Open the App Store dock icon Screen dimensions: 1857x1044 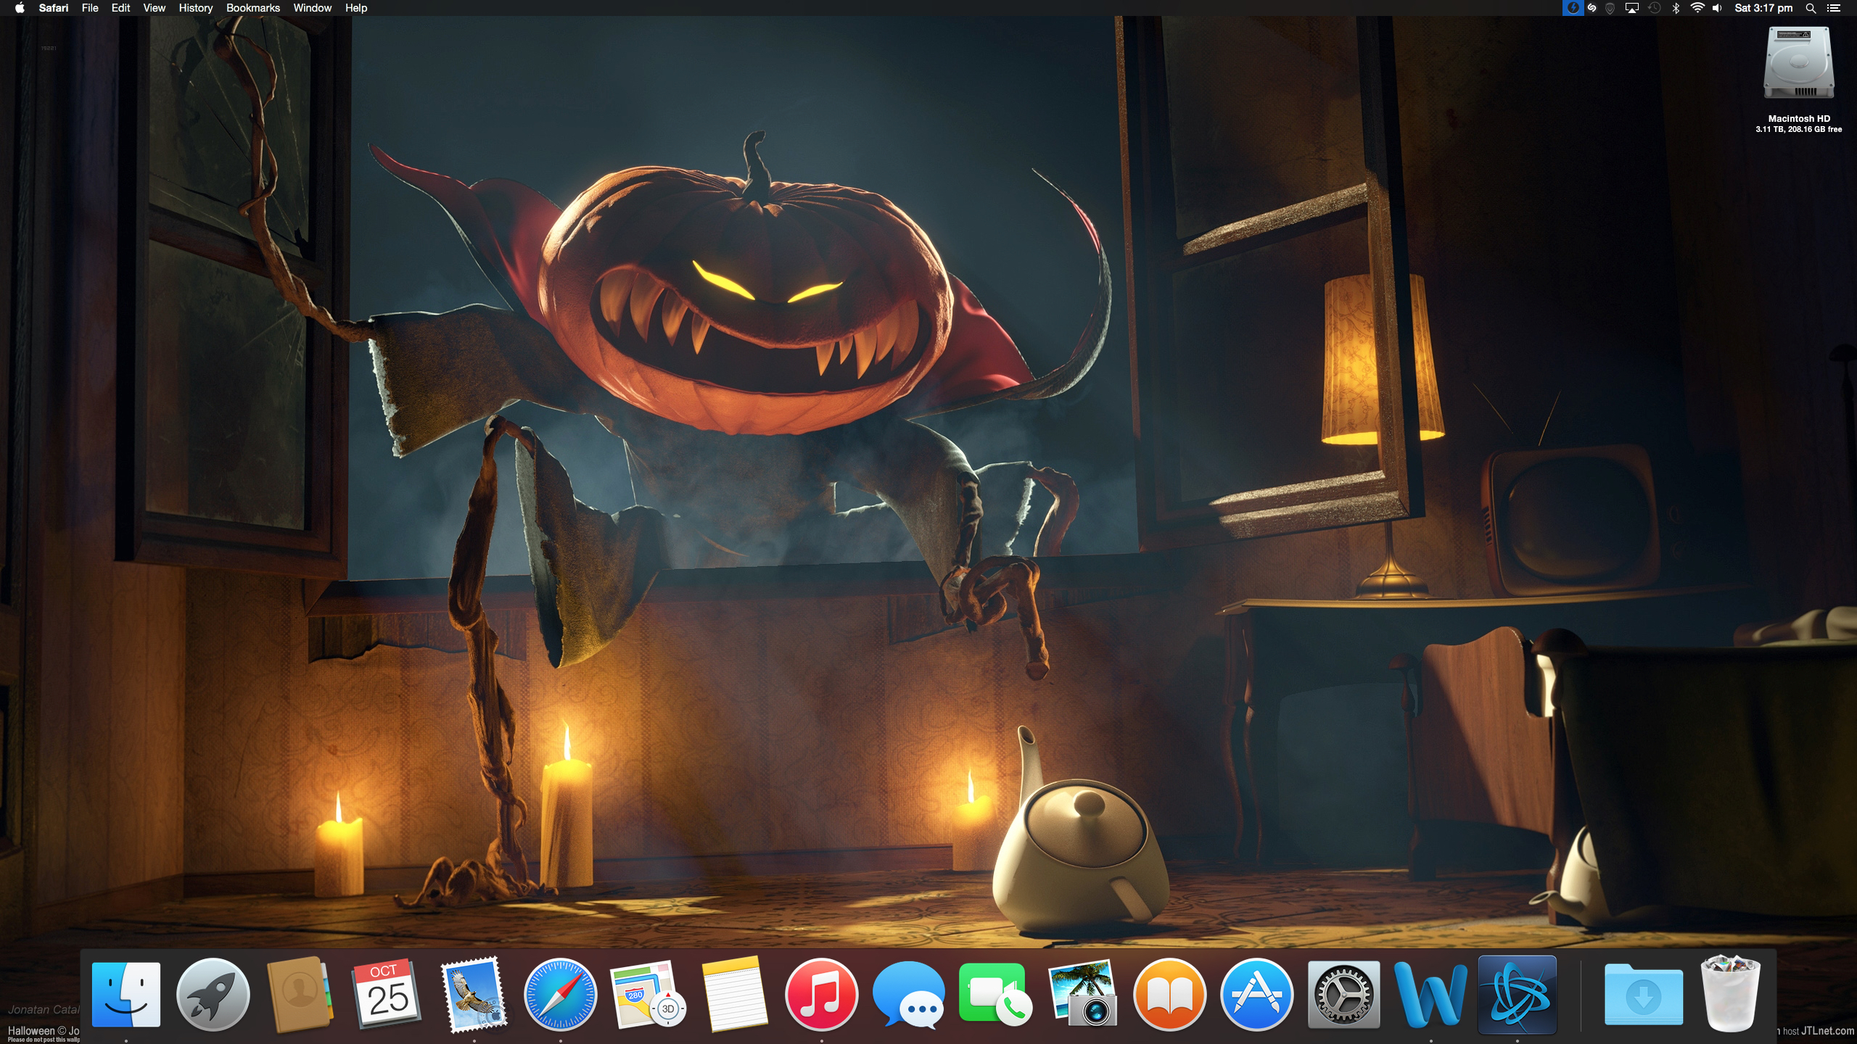point(1256,994)
